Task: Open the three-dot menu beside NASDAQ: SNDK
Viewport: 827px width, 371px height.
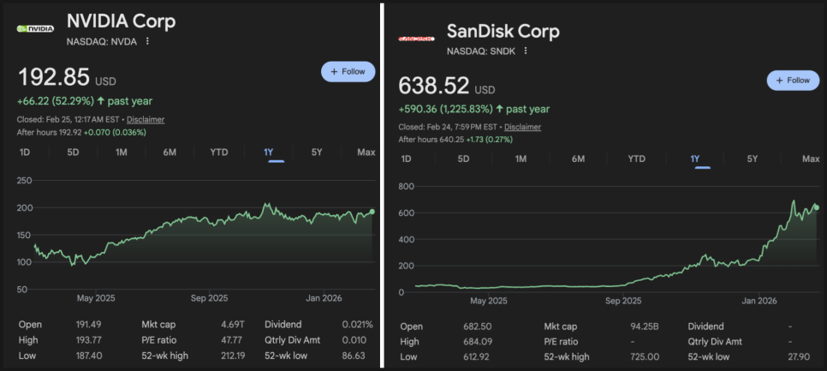Action: pyautogui.click(x=525, y=51)
